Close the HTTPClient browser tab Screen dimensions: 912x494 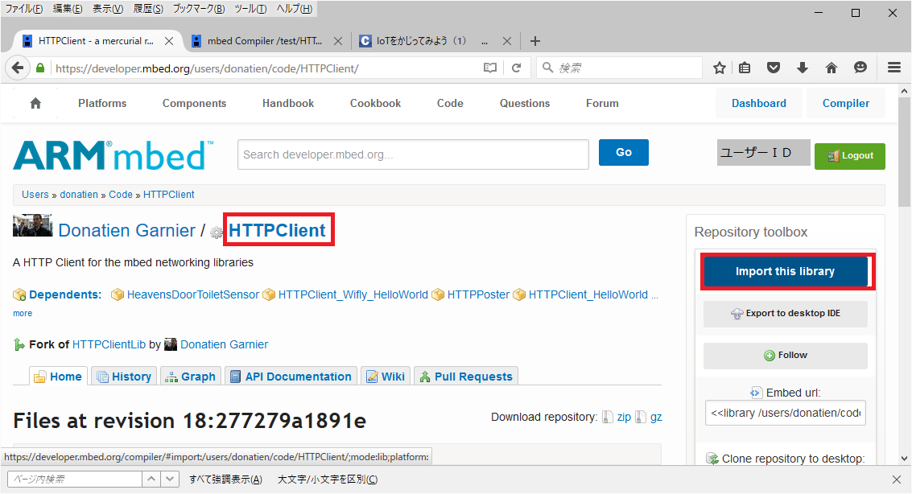169,41
